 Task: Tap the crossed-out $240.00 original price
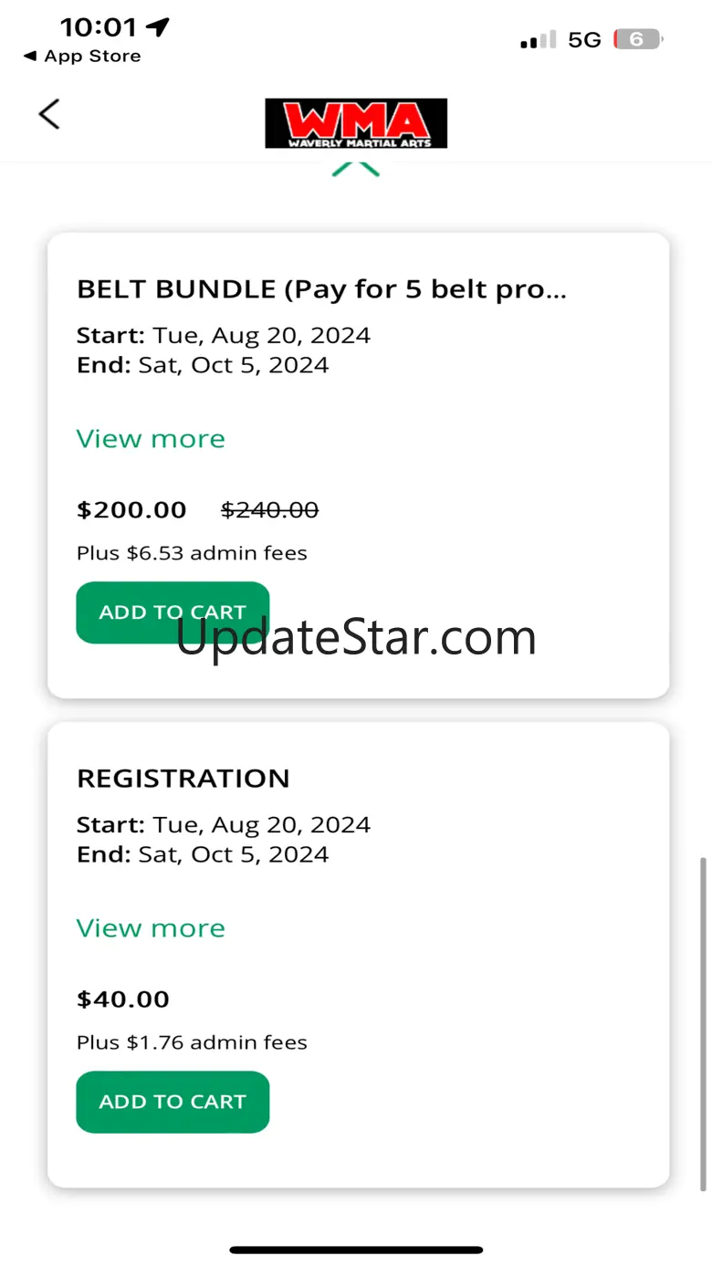point(269,510)
